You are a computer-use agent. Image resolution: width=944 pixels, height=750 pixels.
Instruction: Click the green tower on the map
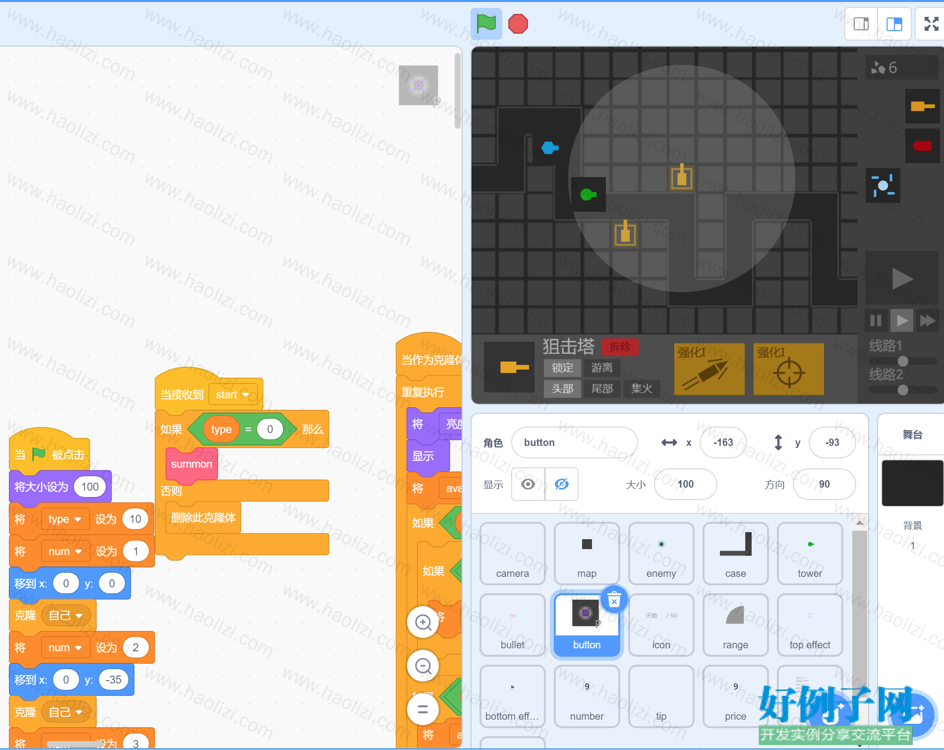[x=588, y=194]
